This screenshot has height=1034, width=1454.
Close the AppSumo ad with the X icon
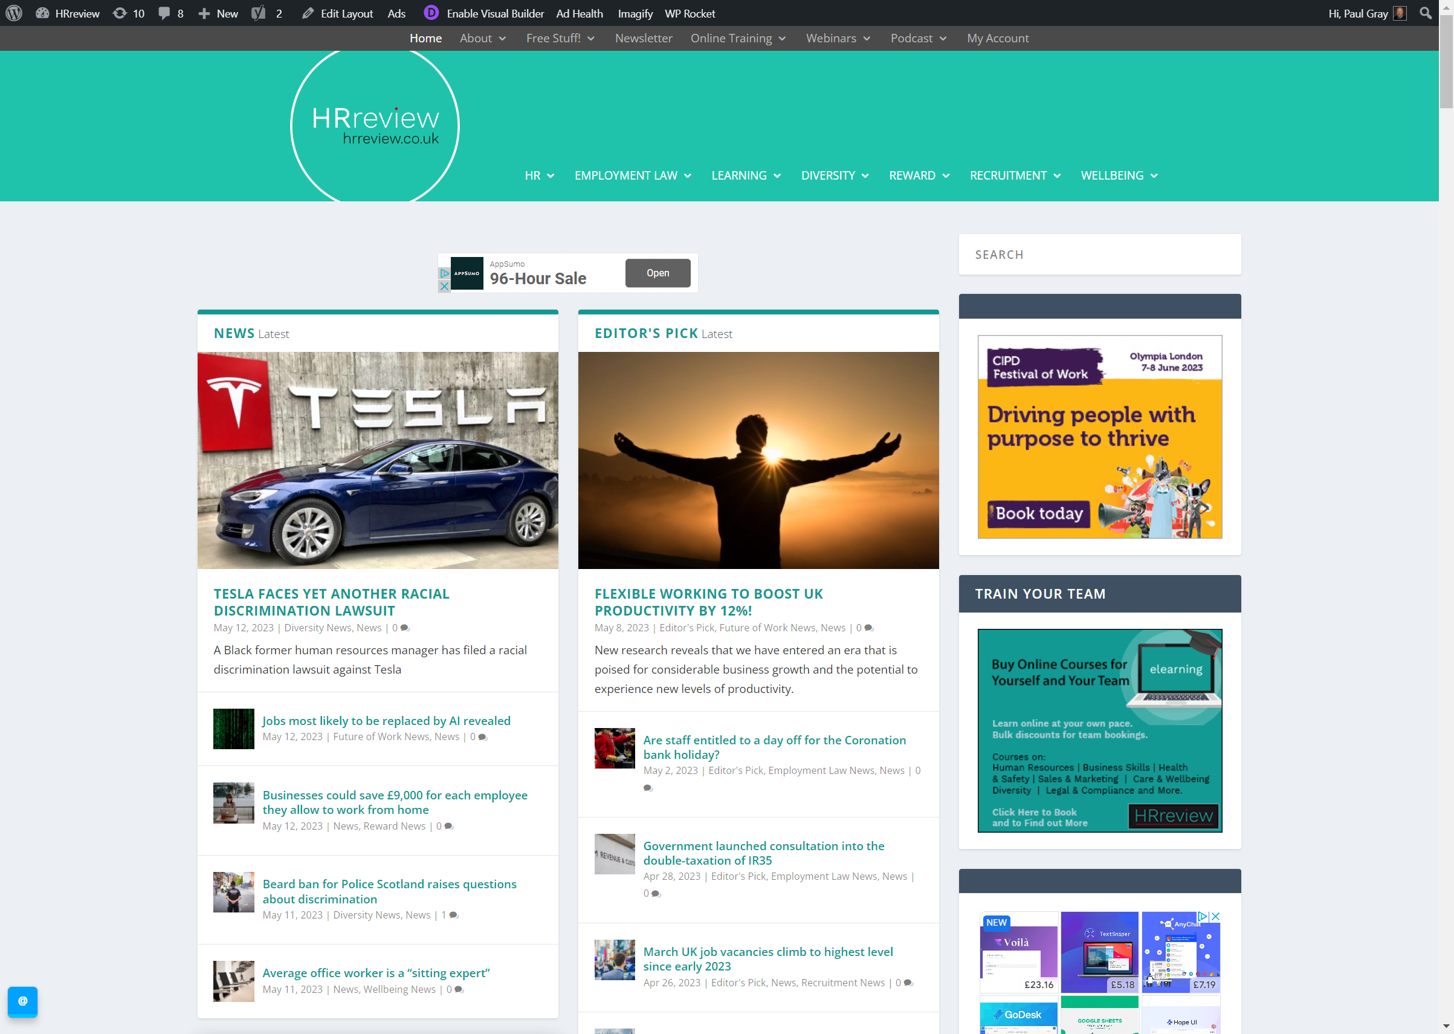point(444,287)
